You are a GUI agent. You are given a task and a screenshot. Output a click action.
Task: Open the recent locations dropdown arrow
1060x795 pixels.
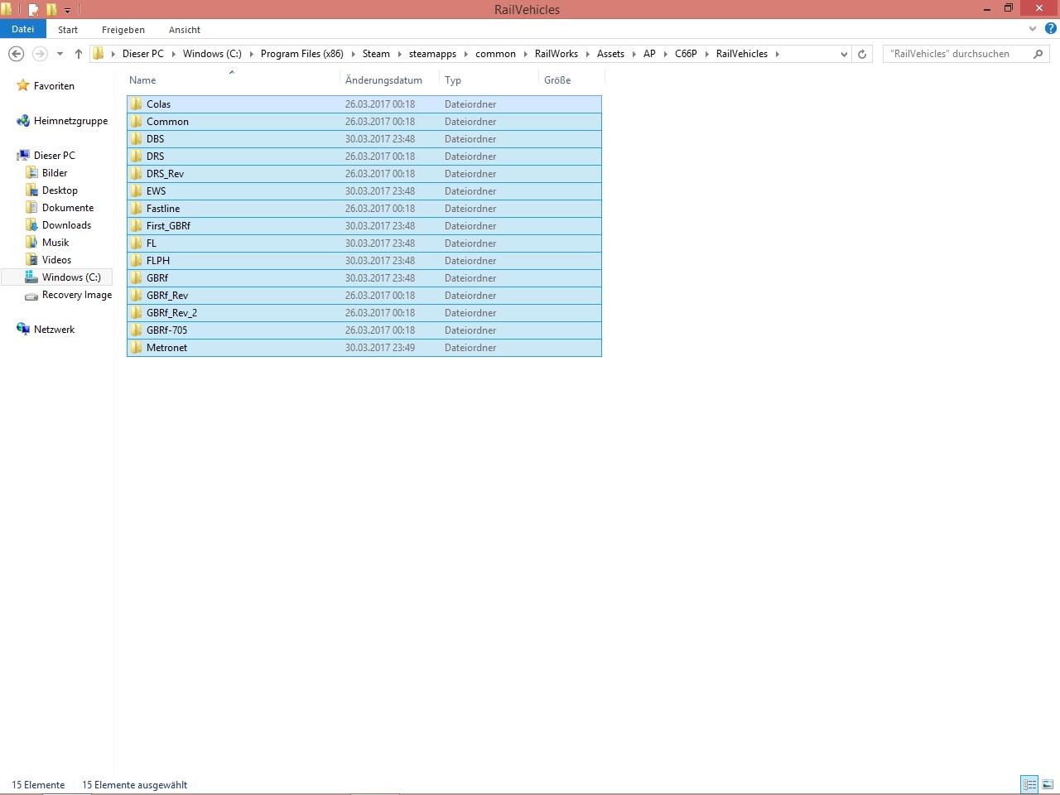60,54
